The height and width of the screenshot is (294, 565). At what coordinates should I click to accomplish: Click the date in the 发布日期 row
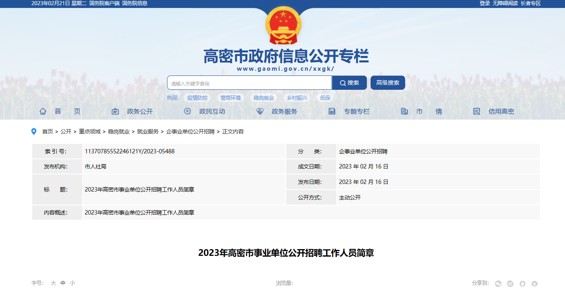pyautogui.click(x=364, y=182)
